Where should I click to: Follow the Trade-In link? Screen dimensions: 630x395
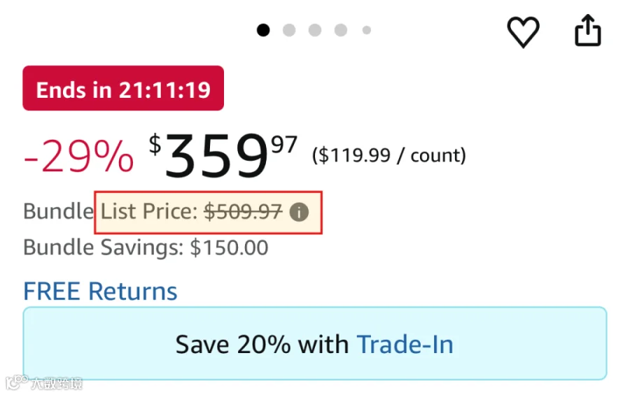pos(405,345)
